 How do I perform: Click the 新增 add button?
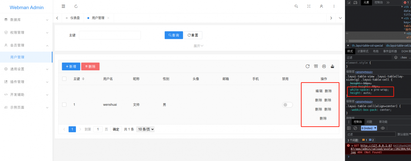pyautogui.click(x=71, y=66)
